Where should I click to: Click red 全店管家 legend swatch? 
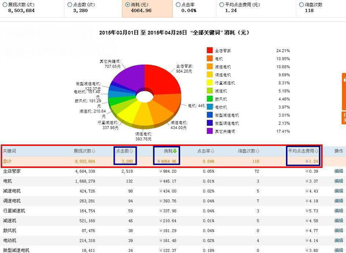[x=211, y=51]
